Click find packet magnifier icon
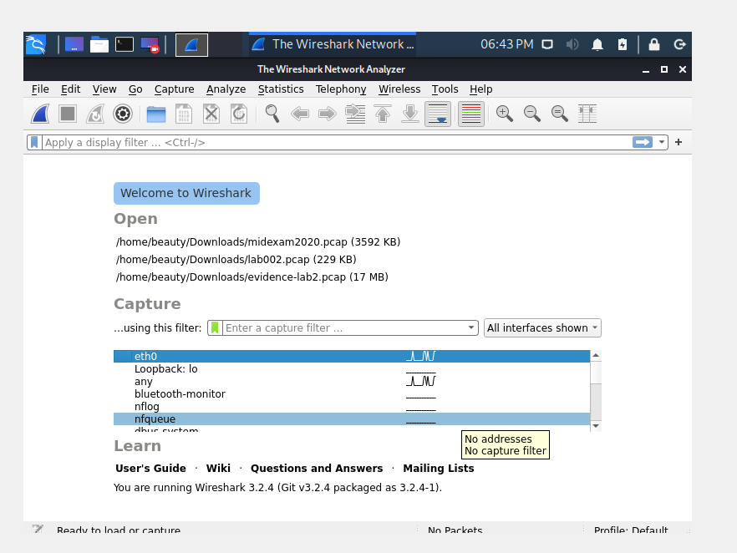Image resolution: width=737 pixels, height=553 pixels. 272,114
